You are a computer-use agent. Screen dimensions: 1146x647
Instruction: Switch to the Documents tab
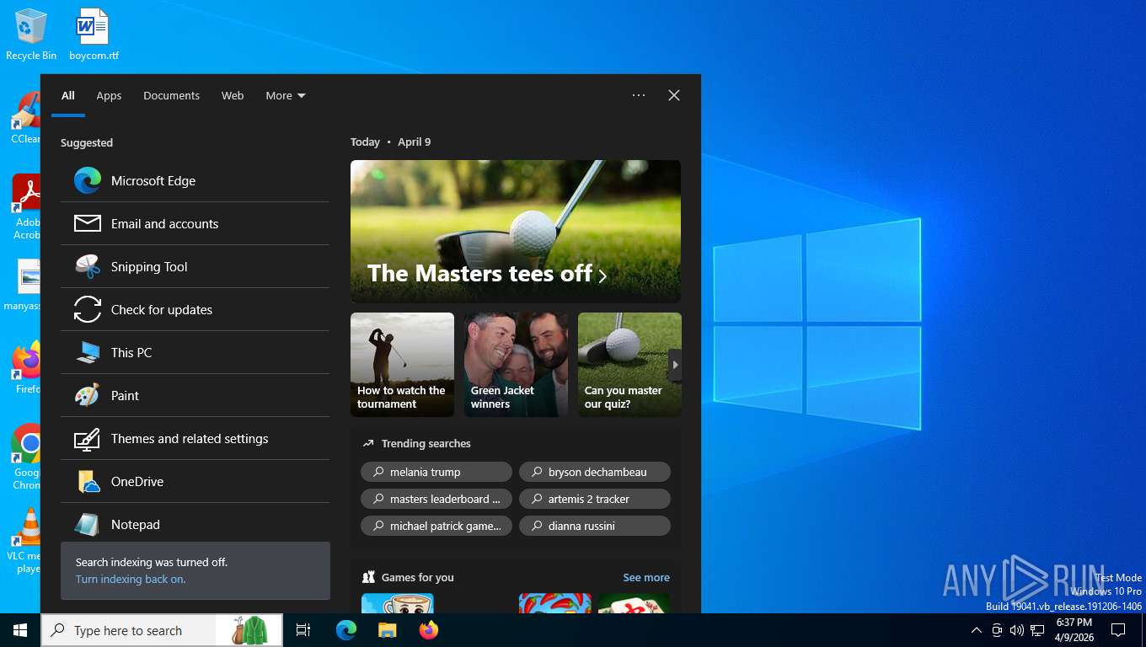(171, 95)
